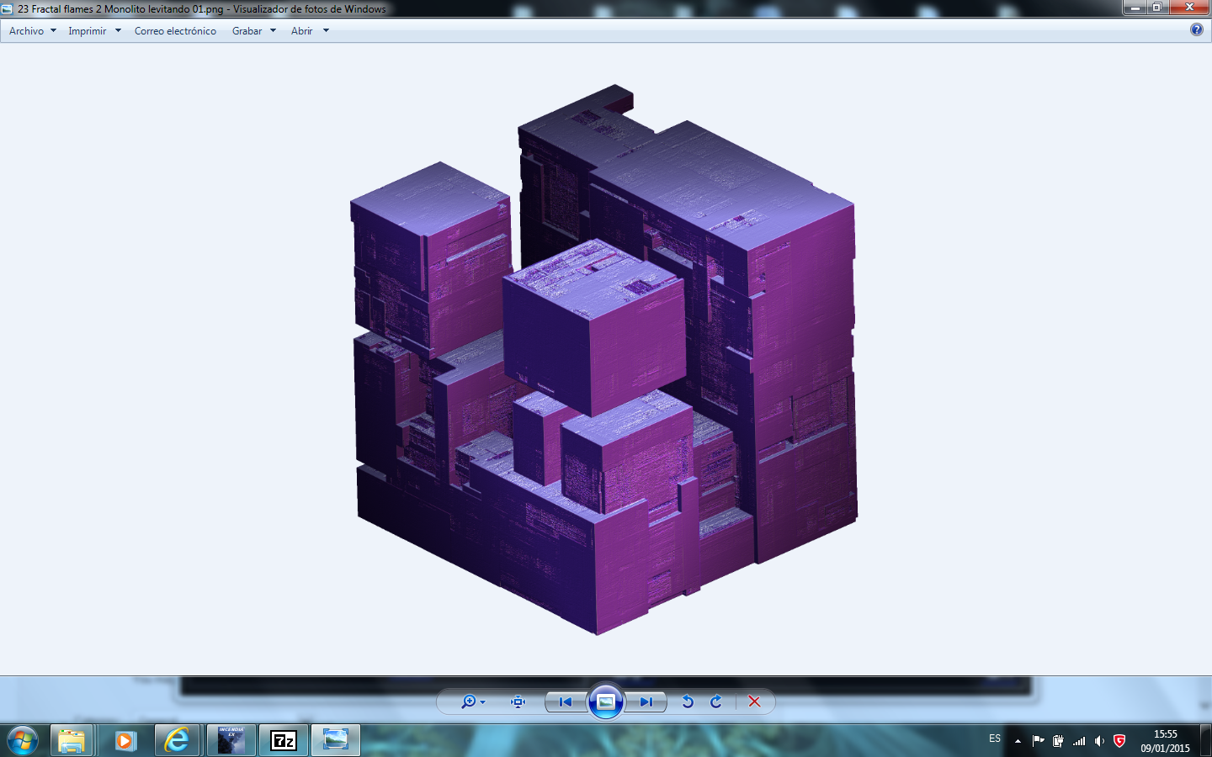Open the volume speaker icon
Screen dimensions: 1212x757
pyautogui.click(x=1099, y=741)
